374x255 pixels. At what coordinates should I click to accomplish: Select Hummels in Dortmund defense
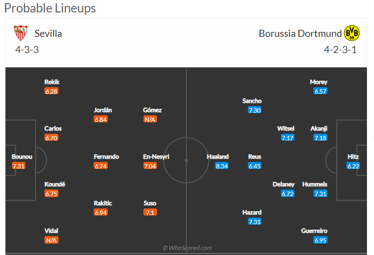point(315,184)
